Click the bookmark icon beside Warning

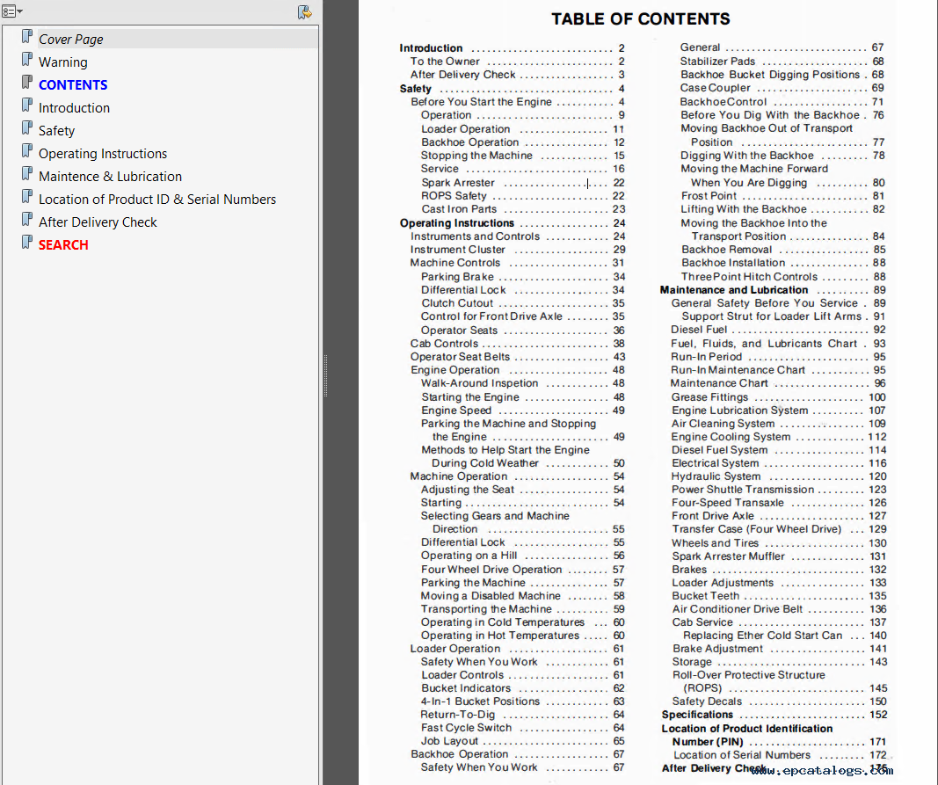click(x=27, y=61)
